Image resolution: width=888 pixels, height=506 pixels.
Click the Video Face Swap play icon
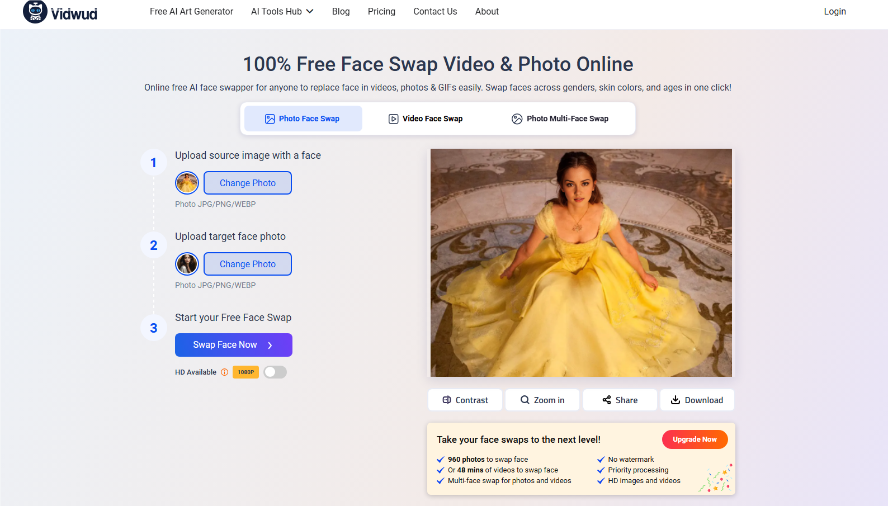coord(394,119)
